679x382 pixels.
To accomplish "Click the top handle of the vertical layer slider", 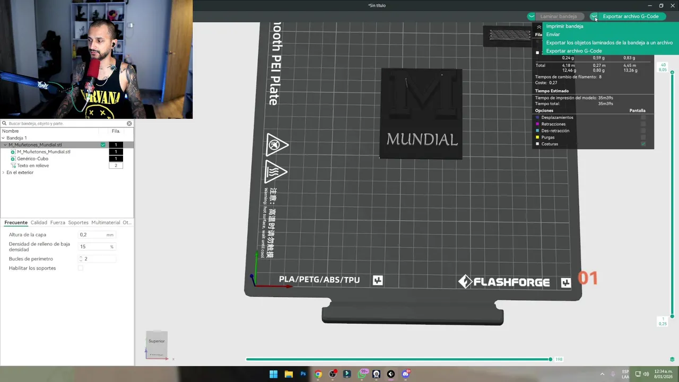I will pos(672,72).
